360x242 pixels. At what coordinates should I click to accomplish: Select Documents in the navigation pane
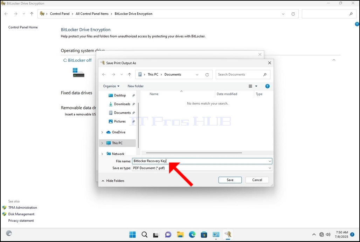tap(122, 113)
